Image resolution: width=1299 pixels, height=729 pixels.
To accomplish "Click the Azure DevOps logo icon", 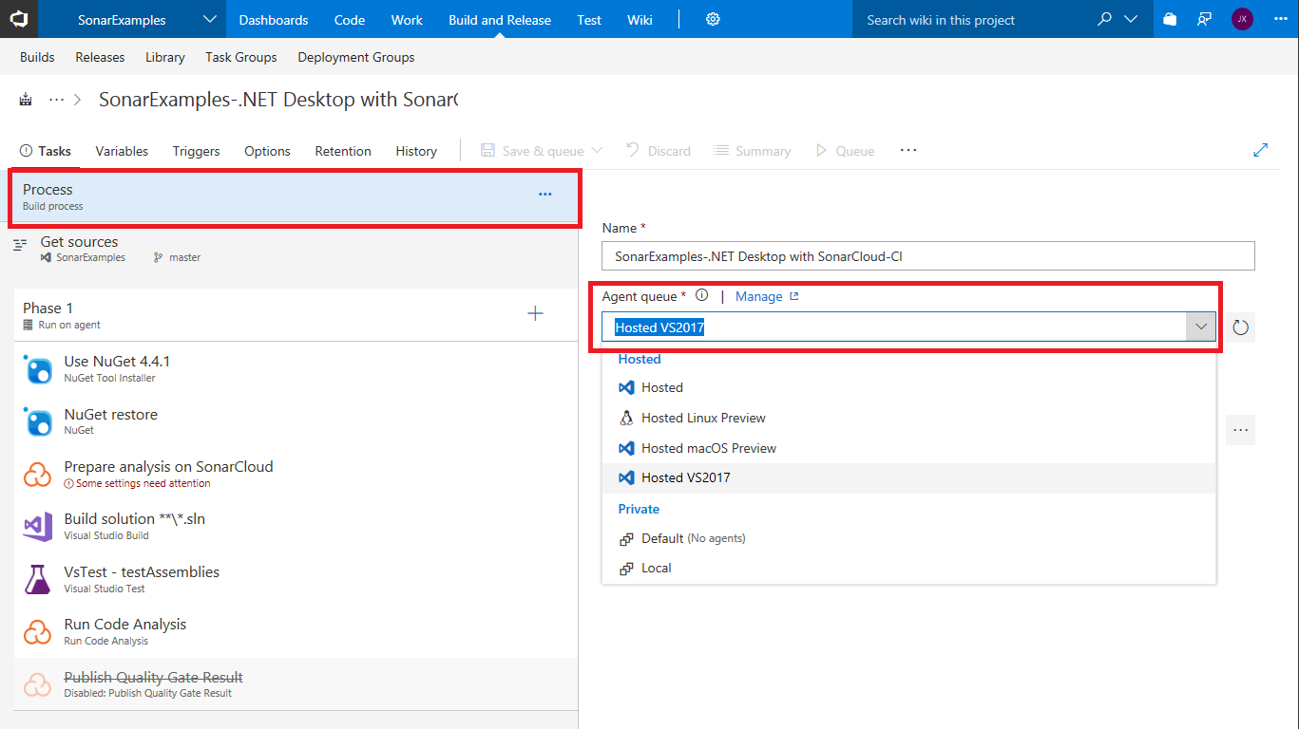I will click(x=19, y=19).
